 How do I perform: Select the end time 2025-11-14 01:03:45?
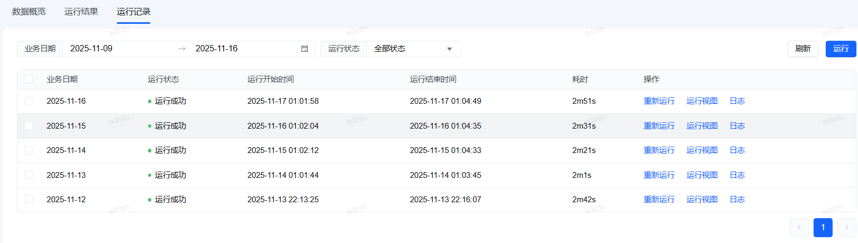click(445, 175)
